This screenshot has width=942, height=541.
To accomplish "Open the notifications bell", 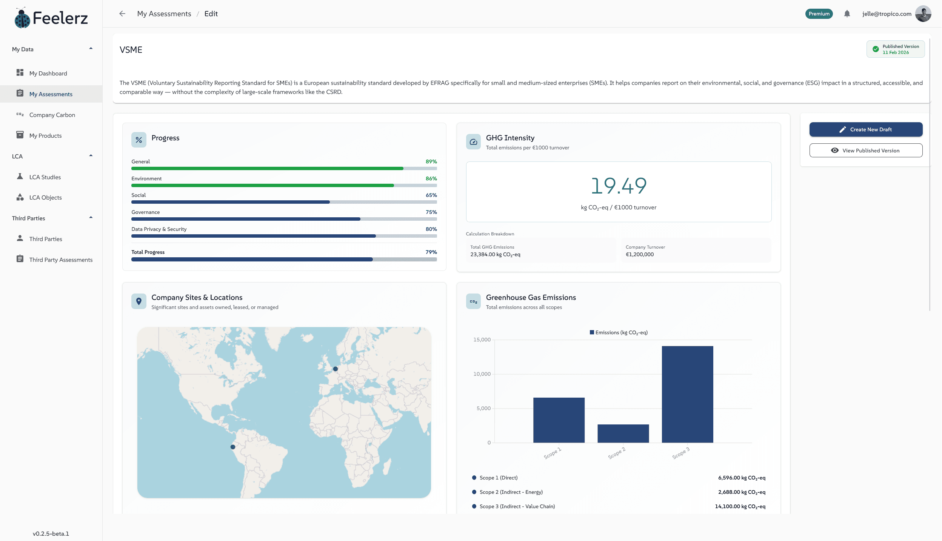I will click(x=847, y=14).
